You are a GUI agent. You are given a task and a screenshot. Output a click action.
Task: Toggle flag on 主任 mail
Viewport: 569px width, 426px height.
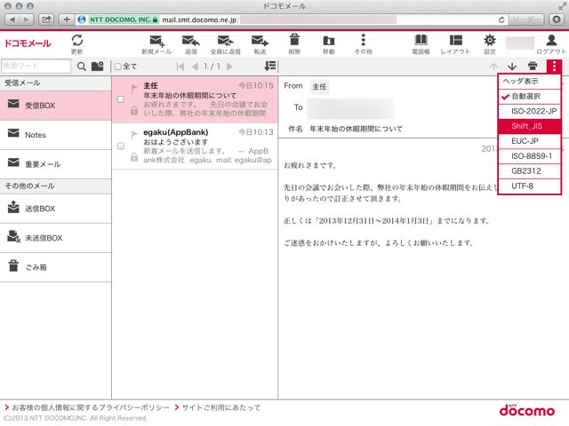(x=134, y=87)
